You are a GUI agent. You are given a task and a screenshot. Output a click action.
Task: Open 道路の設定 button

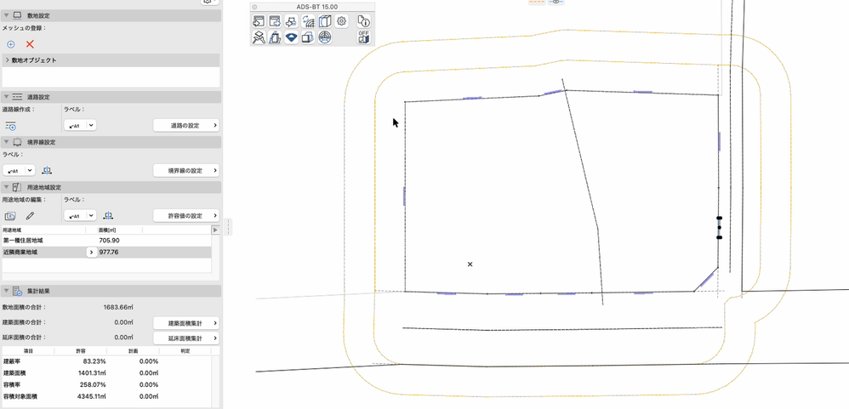click(x=185, y=126)
